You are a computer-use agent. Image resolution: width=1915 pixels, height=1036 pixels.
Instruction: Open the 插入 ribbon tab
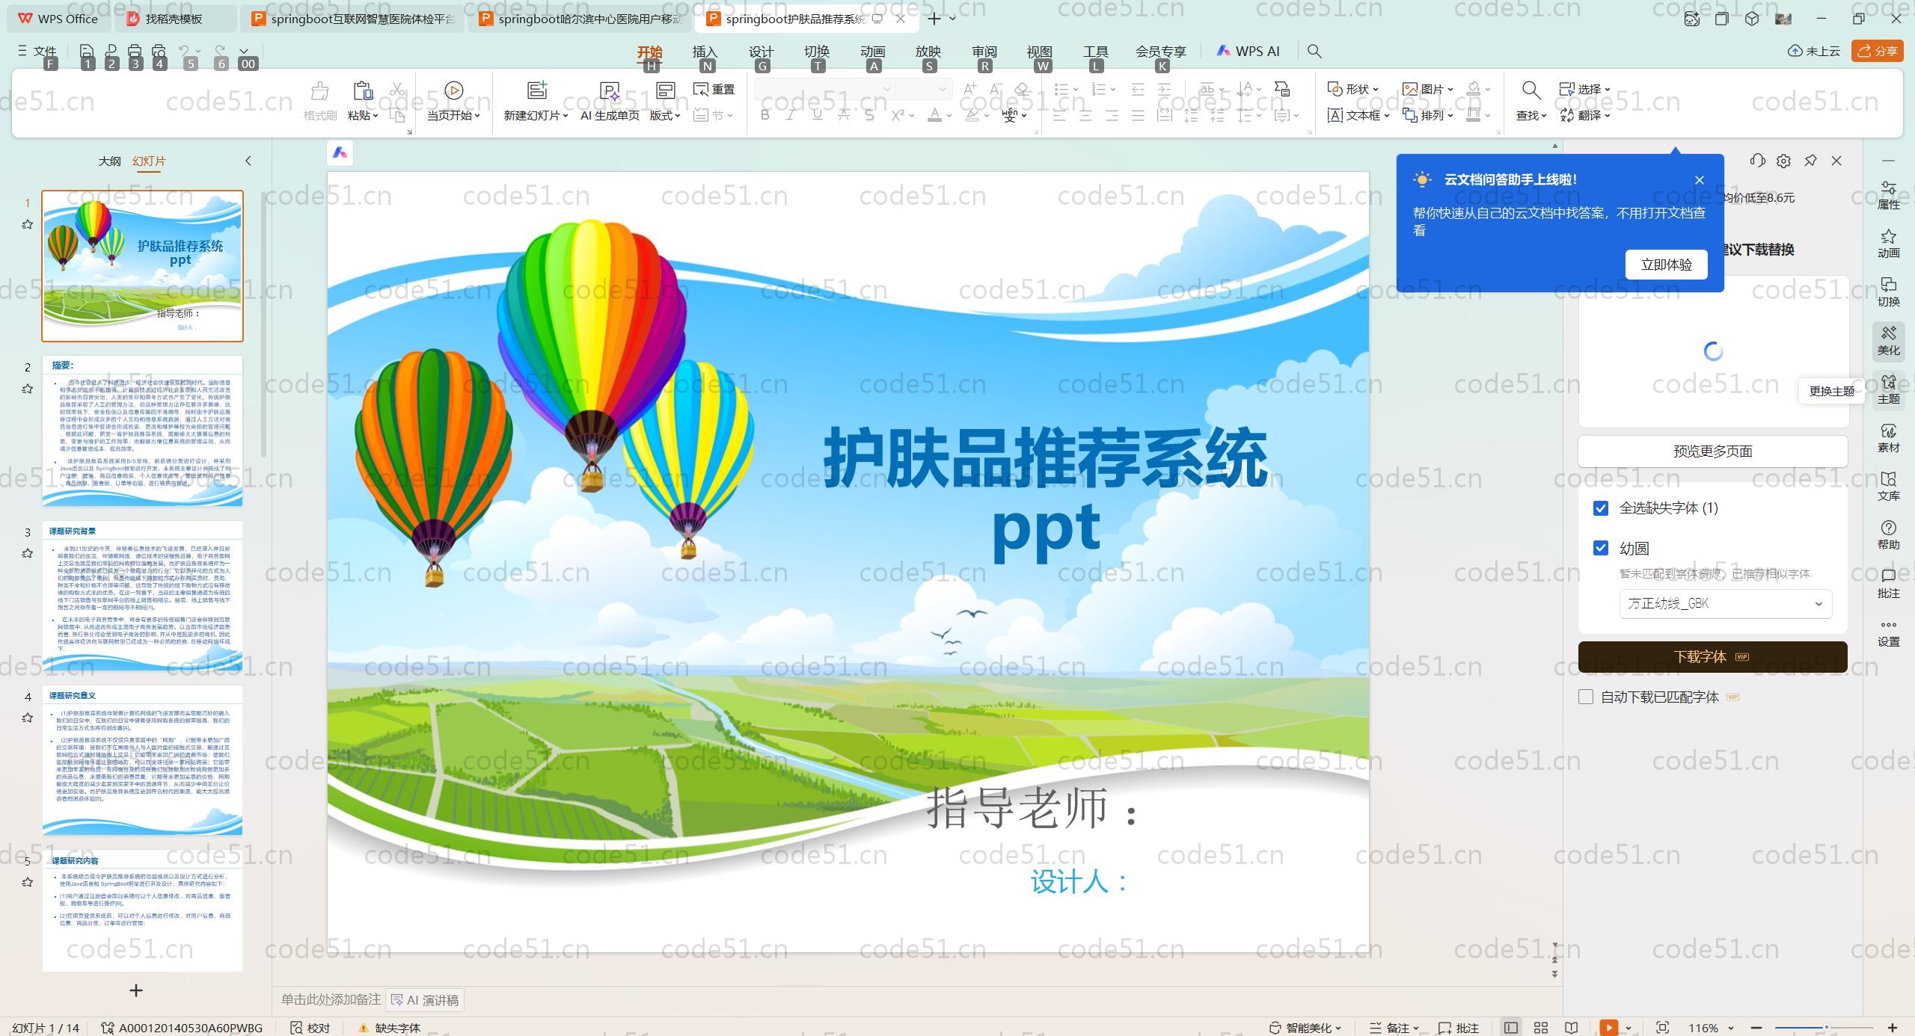(x=705, y=52)
